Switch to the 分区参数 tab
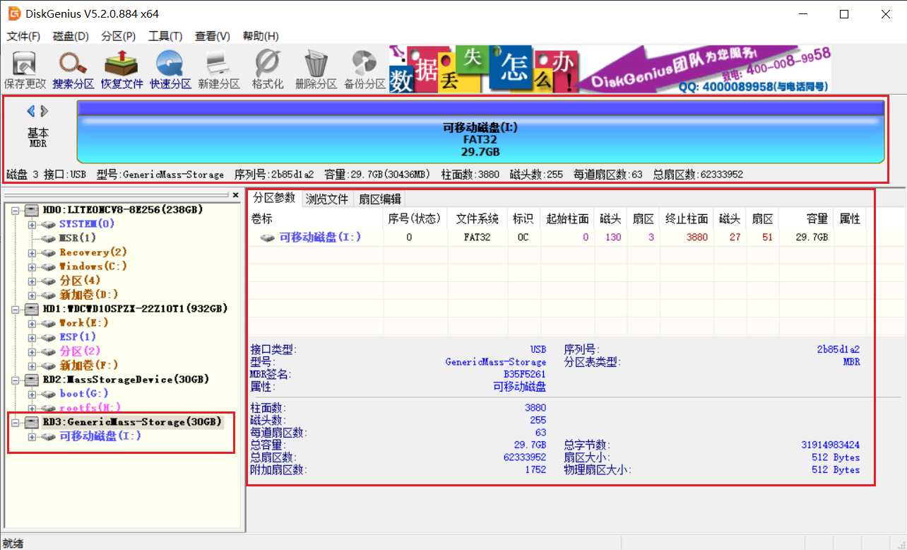 274,198
